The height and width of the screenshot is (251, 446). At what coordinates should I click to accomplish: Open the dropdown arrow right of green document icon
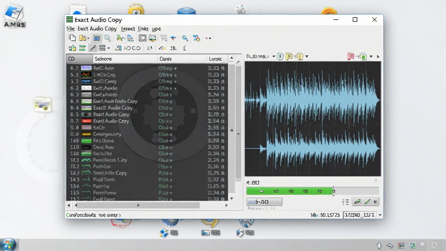tap(371, 57)
